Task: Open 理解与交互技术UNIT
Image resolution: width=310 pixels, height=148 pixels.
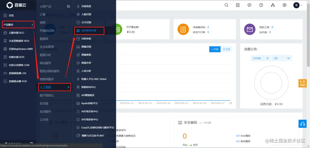Action: (x=93, y=135)
